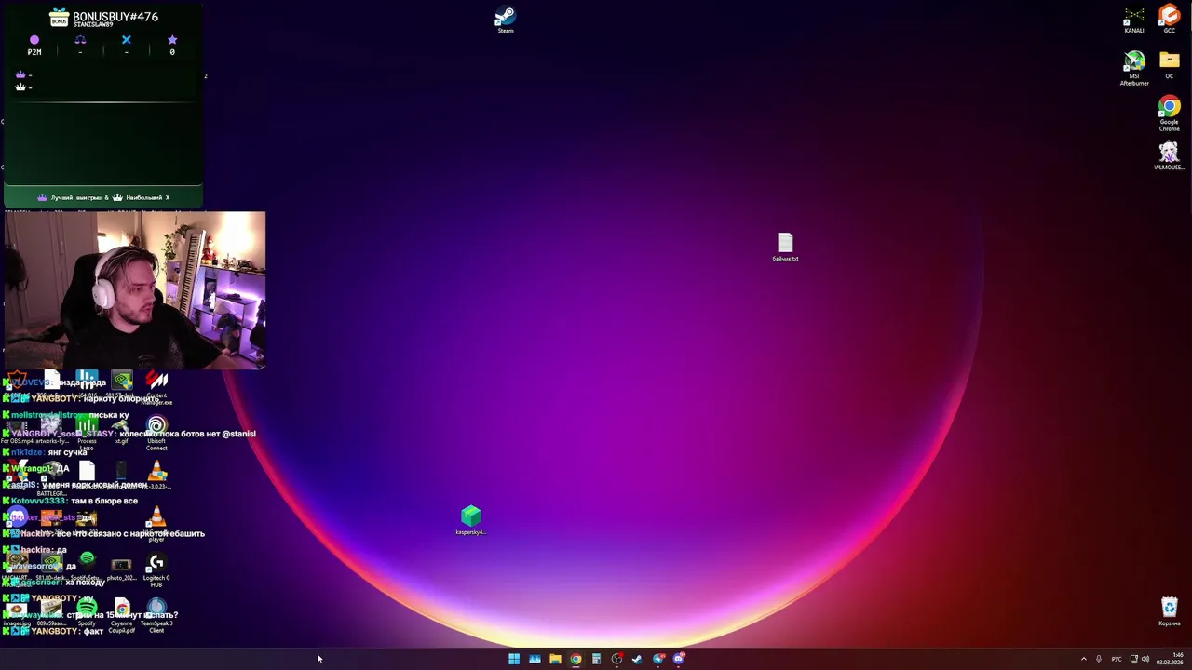Select the байчик.txt file on the desktop
Screen dimensions: 1192x670
click(785, 248)
